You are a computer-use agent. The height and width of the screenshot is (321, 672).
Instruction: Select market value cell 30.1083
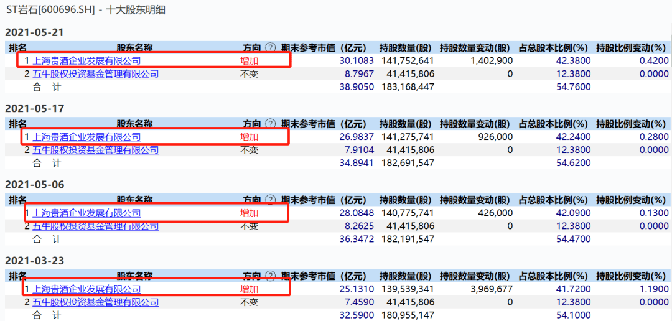point(357,61)
